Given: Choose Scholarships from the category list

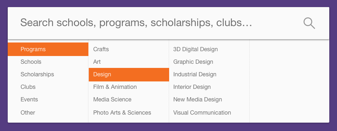Looking at the screenshot, I should pos(48,74).
